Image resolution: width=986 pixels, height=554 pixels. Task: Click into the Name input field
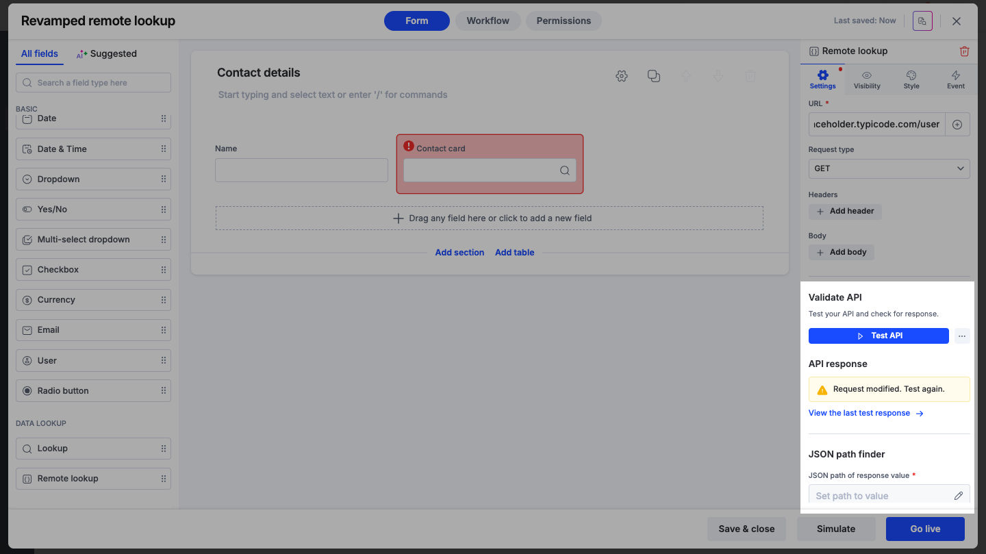pyautogui.click(x=301, y=171)
